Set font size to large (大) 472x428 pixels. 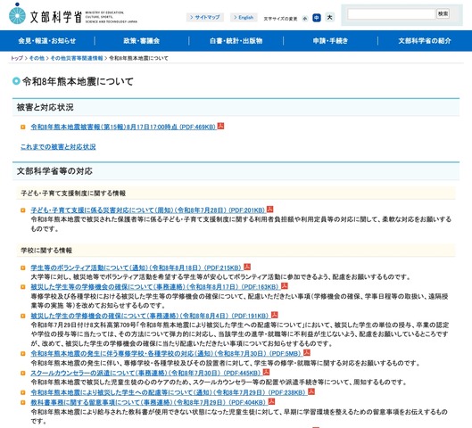[x=329, y=18]
